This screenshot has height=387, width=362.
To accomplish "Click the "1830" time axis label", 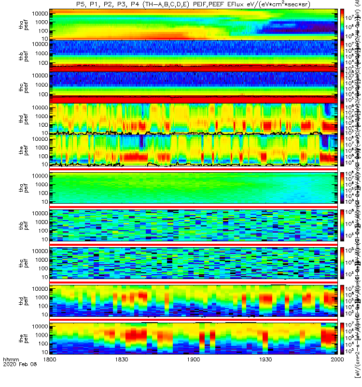I will [x=122, y=359].
